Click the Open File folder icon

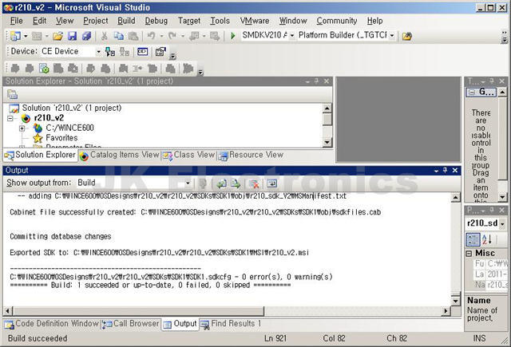click(x=57, y=36)
